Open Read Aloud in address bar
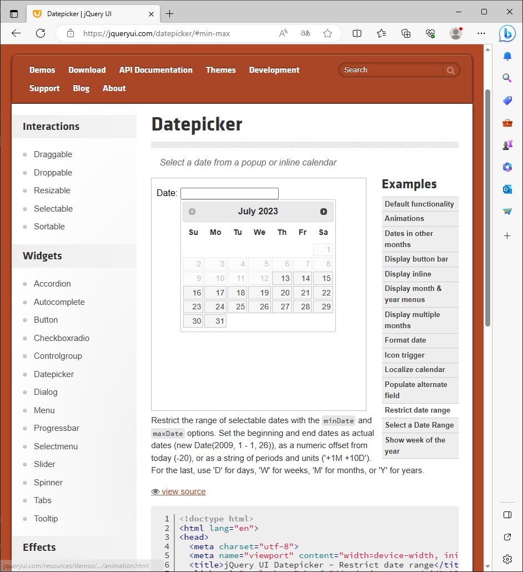Screen dimensions: 523x572 (x=283, y=33)
